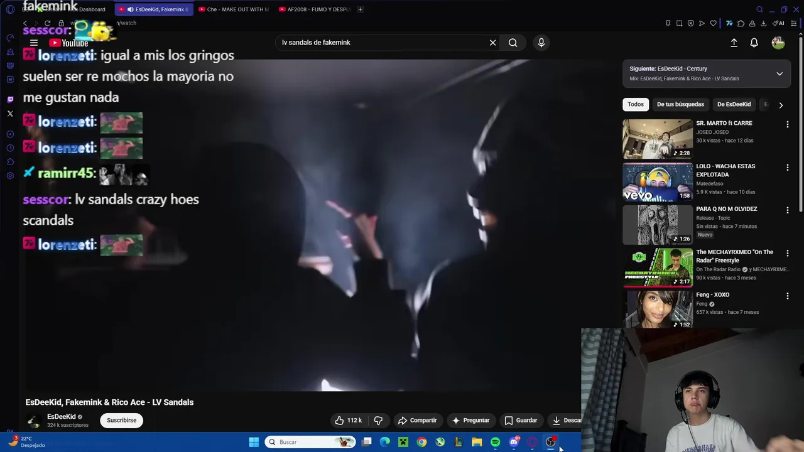Viewport: 804px width, 452px height.
Task: Open Google Chrome from the taskbar
Action: 421,442
